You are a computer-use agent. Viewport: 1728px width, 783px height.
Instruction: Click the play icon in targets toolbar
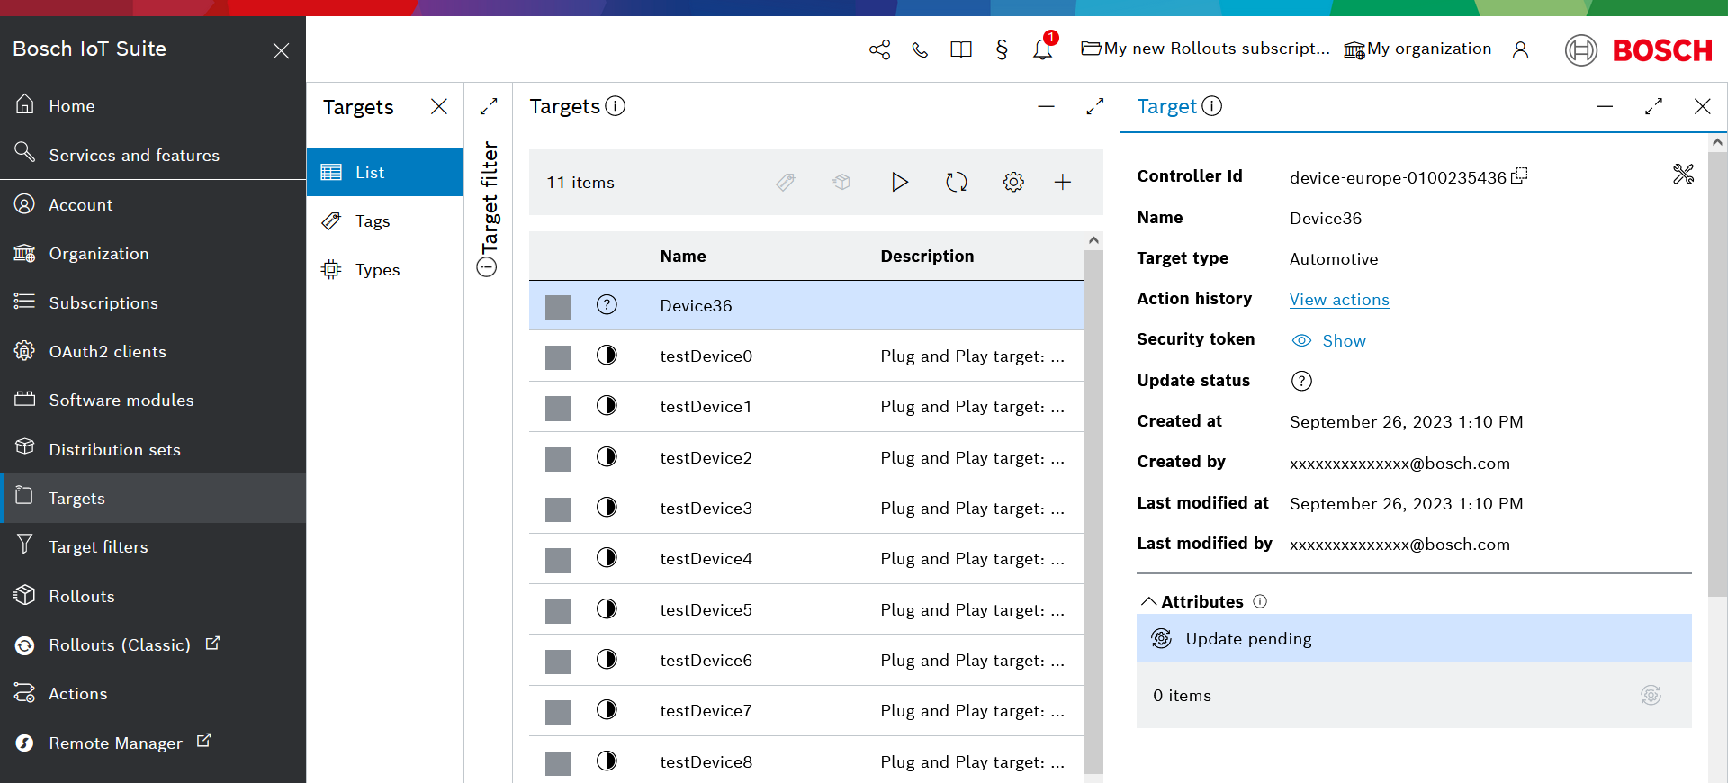pos(899,183)
